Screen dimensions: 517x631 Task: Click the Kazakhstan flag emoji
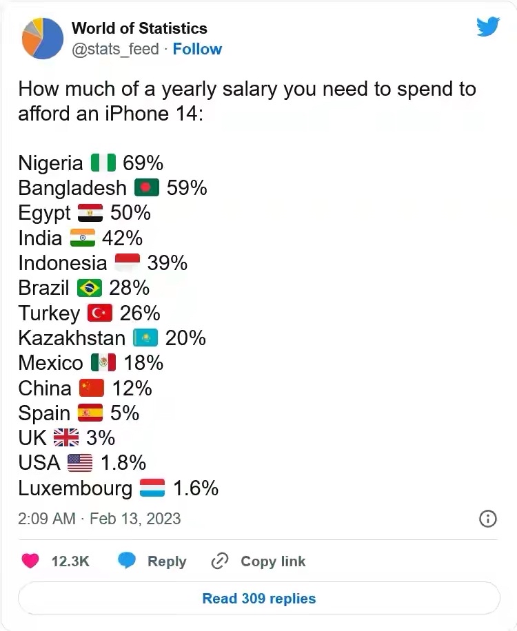[x=145, y=338]
